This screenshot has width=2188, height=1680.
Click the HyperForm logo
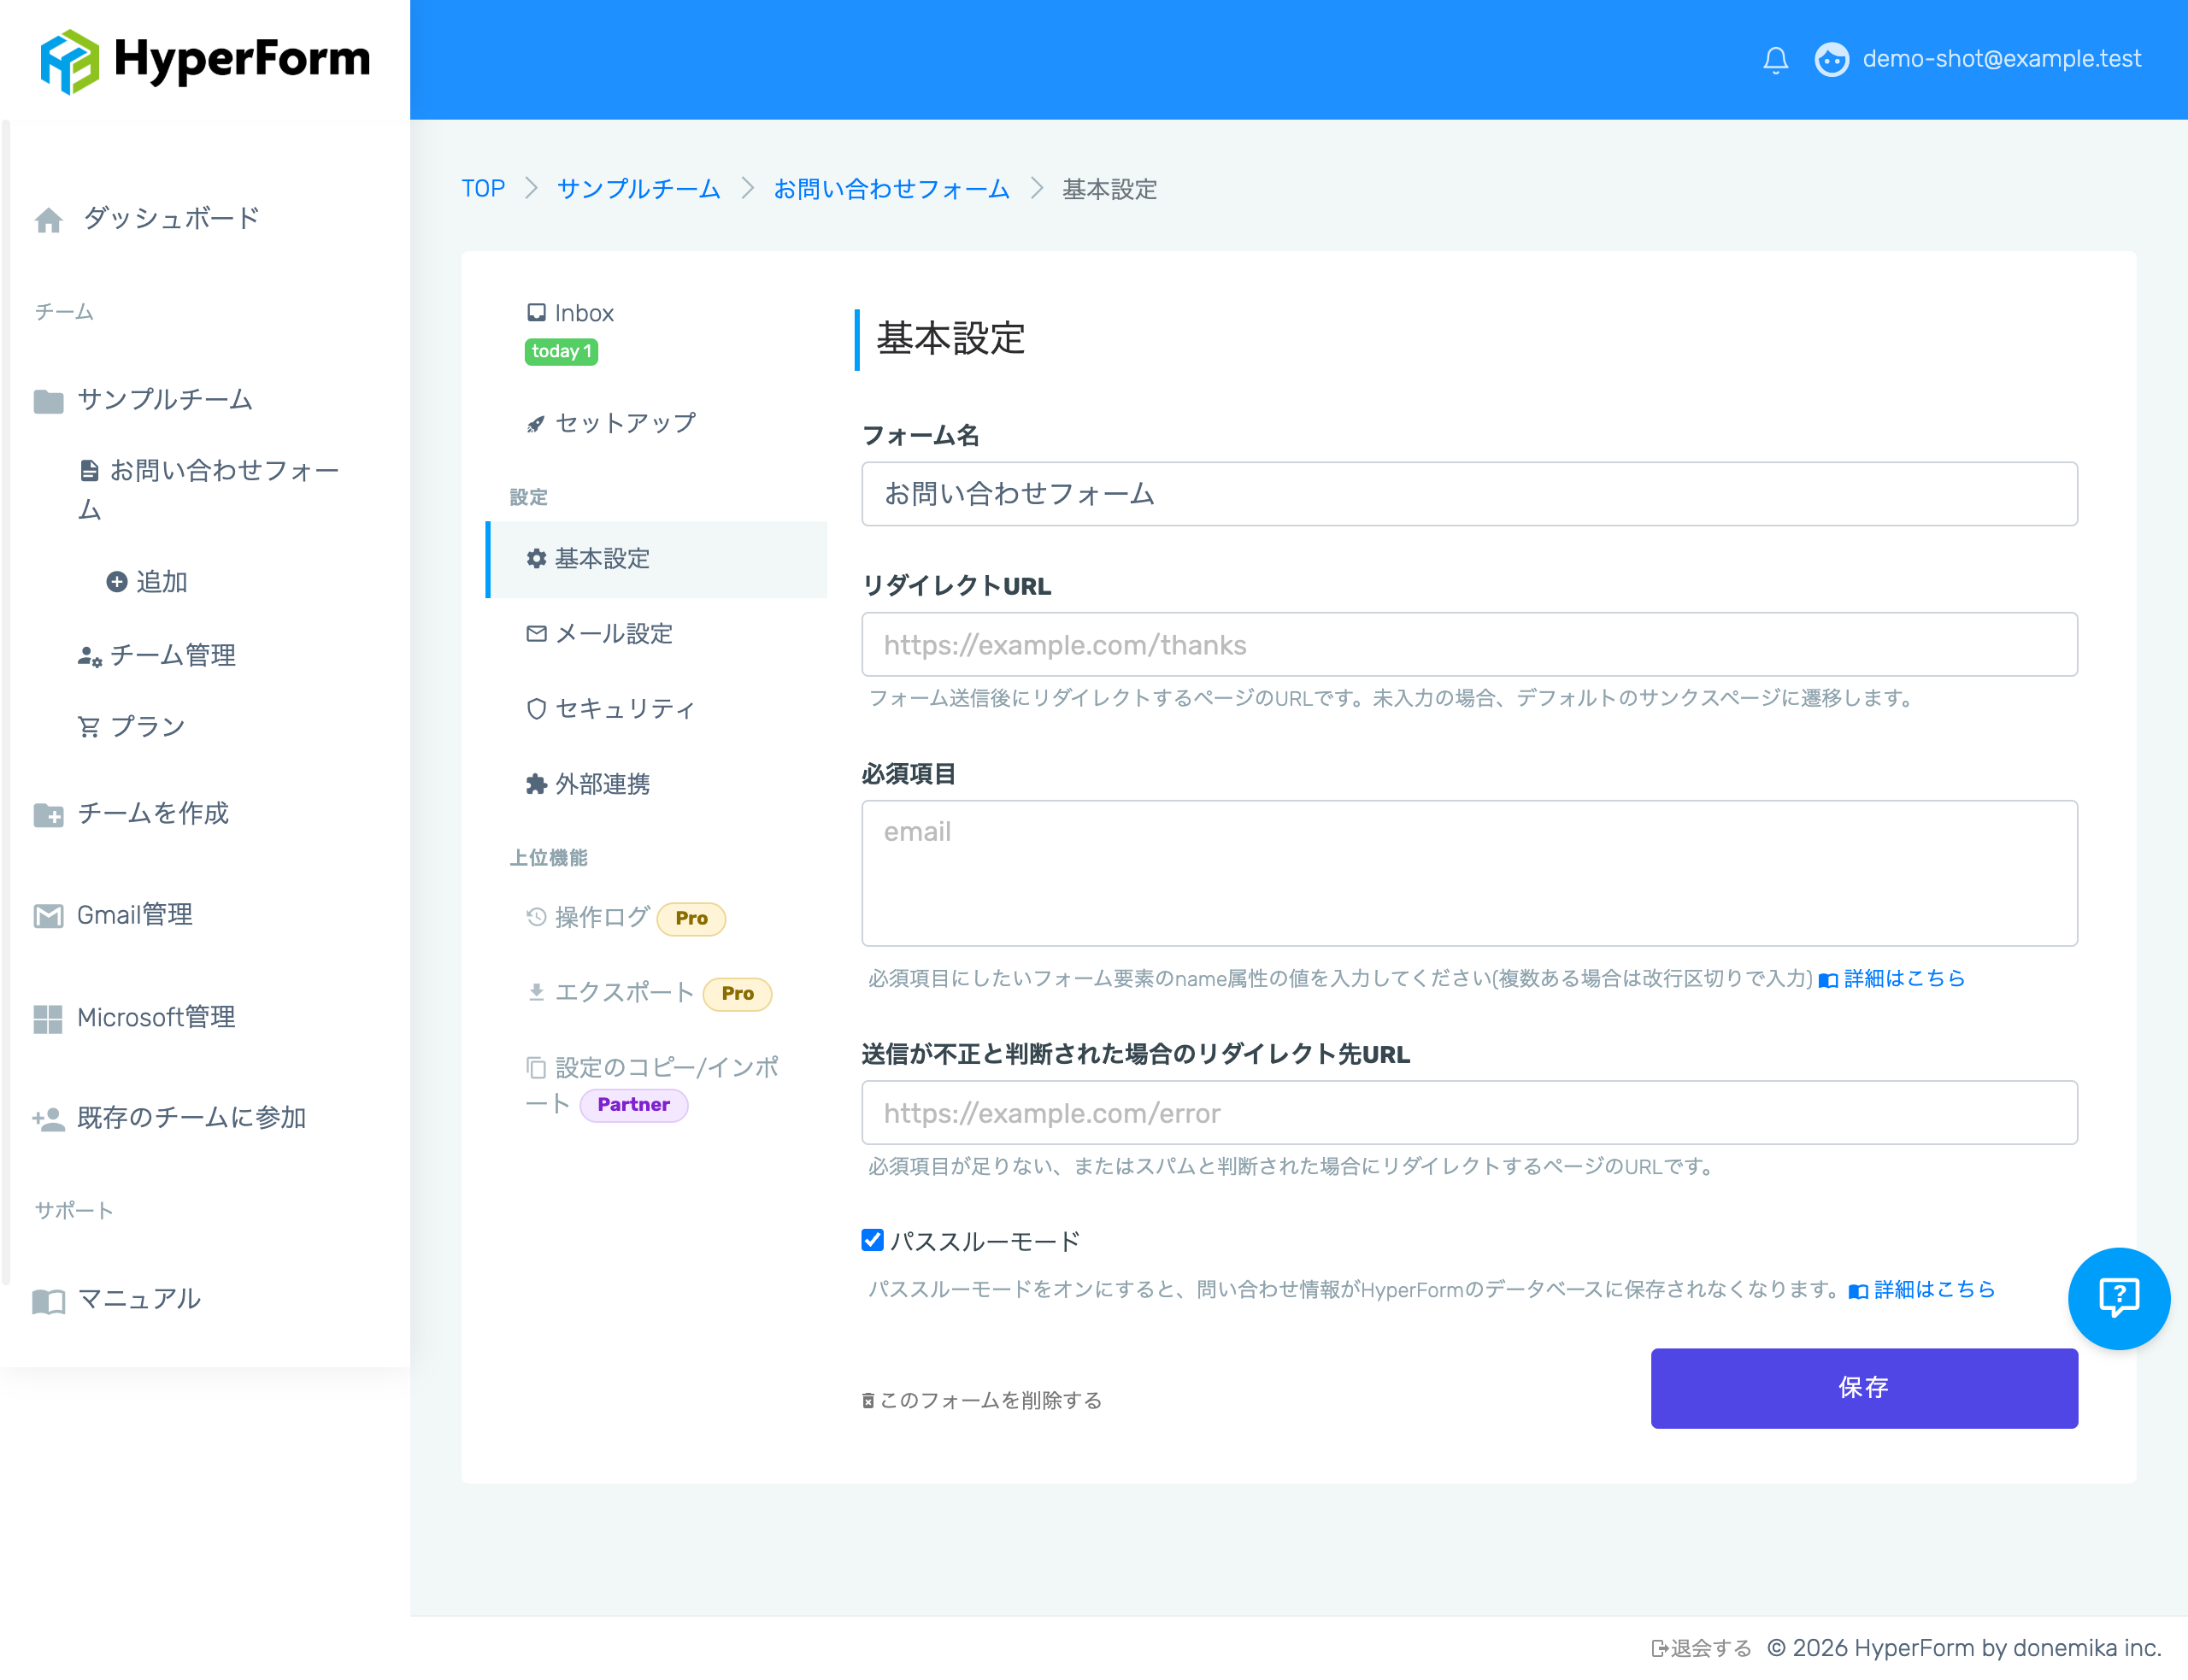[x=204, y=59]
